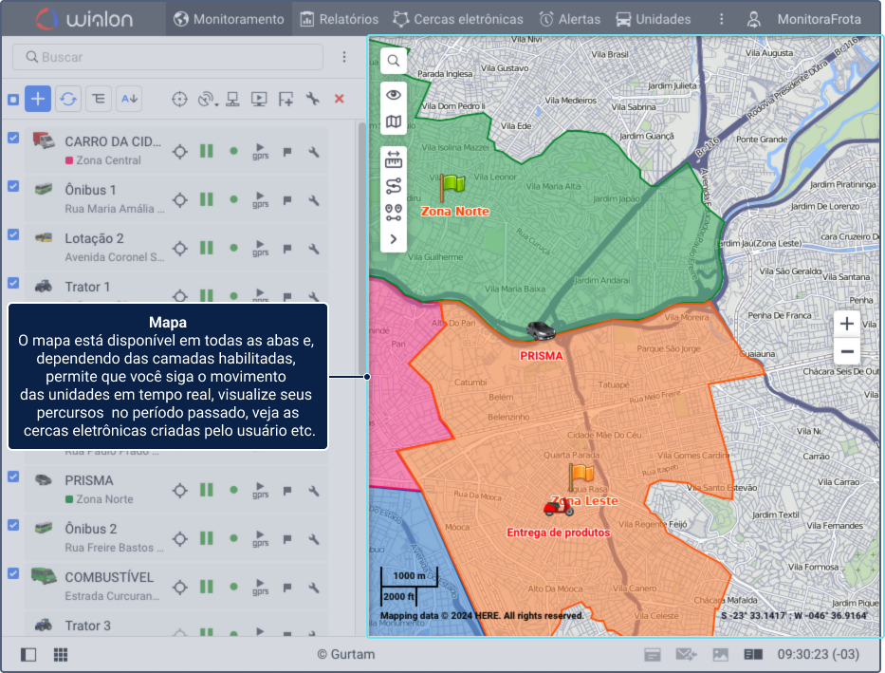Switch to the Relatórios tab
This screenshot has width=885, height=673.
tap(339, 19)
